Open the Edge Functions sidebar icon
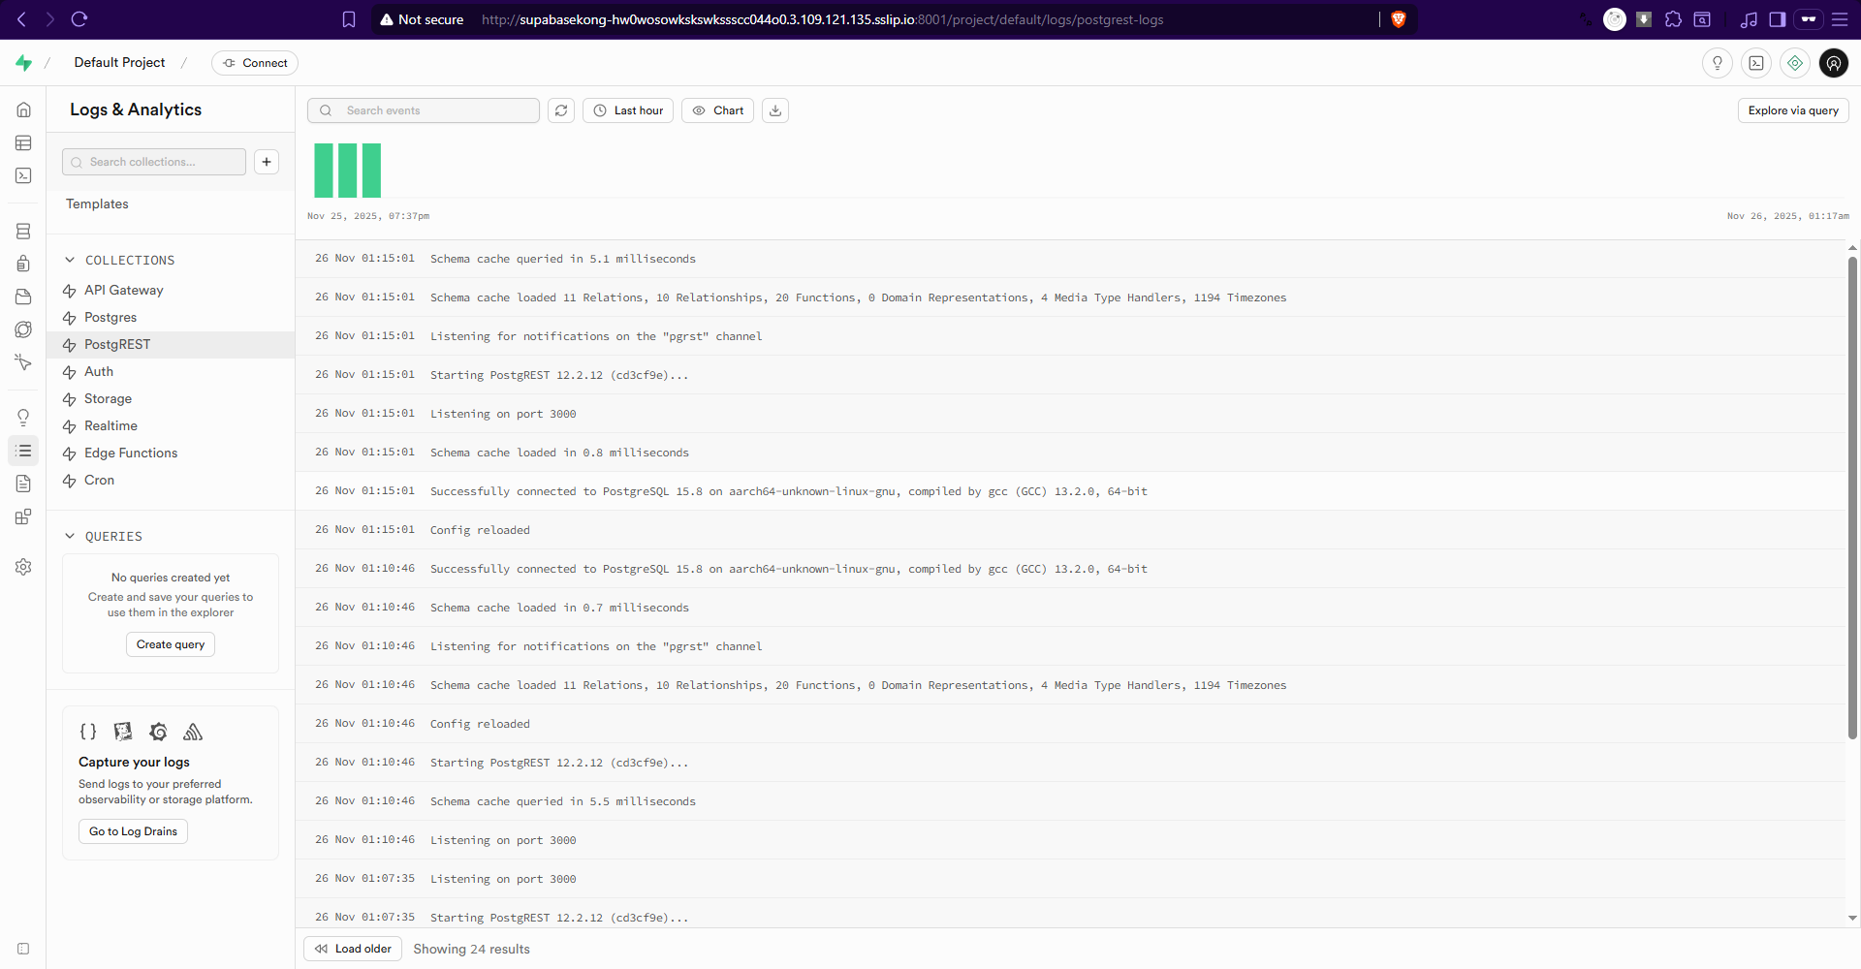This screenshot has width=1861, height=969. [x=23, y=329]
